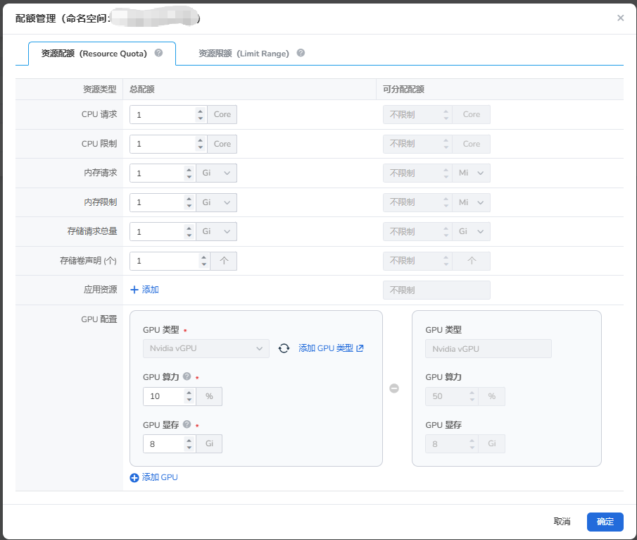
Task: Open the Limit Range tab
Action: tap(244, 54)
